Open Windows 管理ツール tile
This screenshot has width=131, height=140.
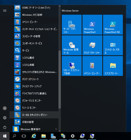[72, 45]
